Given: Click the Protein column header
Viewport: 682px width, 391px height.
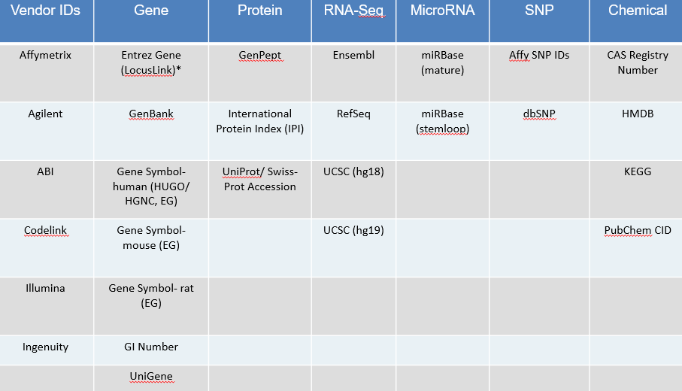Looking at the screenshot, I should tap(259, 11).
